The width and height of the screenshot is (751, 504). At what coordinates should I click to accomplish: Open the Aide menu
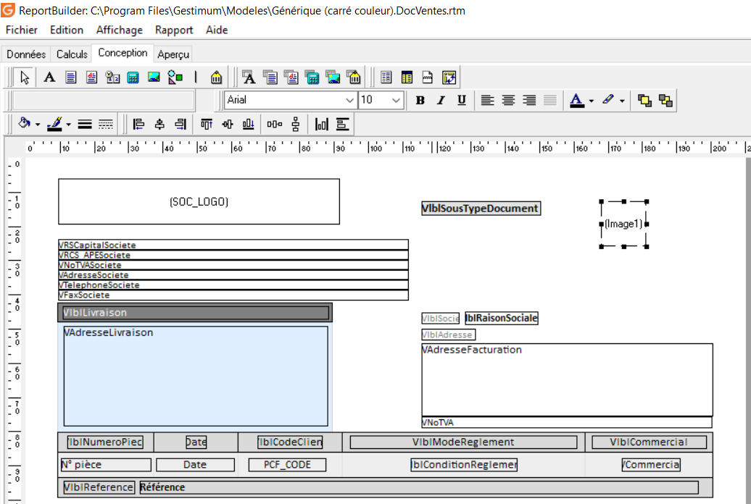pyautogui.click(x=217, y=30)
